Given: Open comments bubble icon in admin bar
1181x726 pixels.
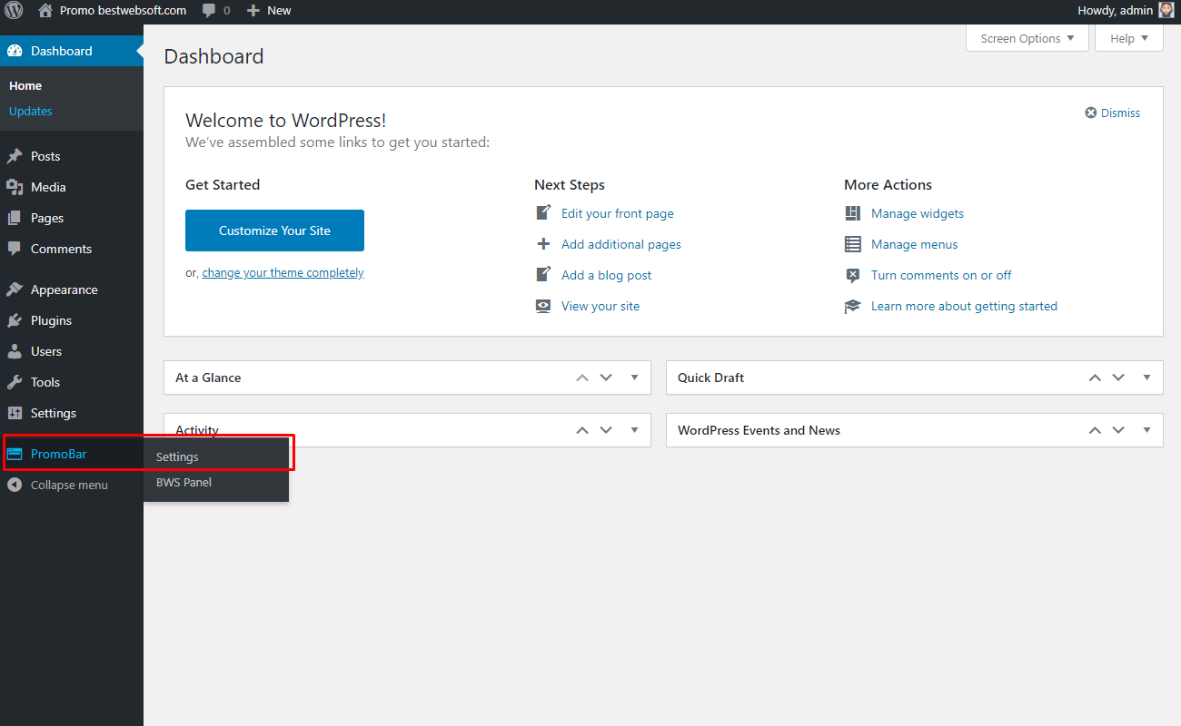Looking at the screenshot, I should (209, 11).
